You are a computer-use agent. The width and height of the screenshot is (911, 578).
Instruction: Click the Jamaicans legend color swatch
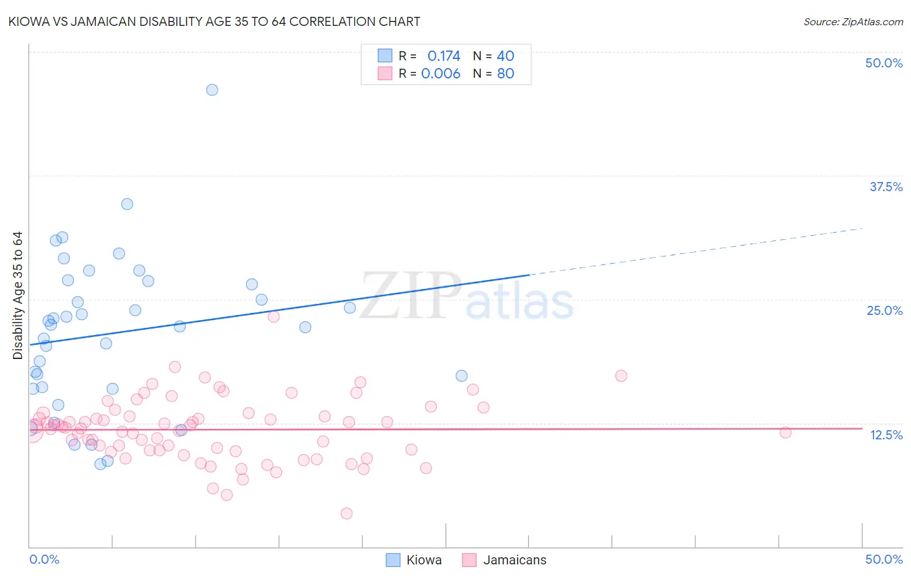[x=469, y=560]
